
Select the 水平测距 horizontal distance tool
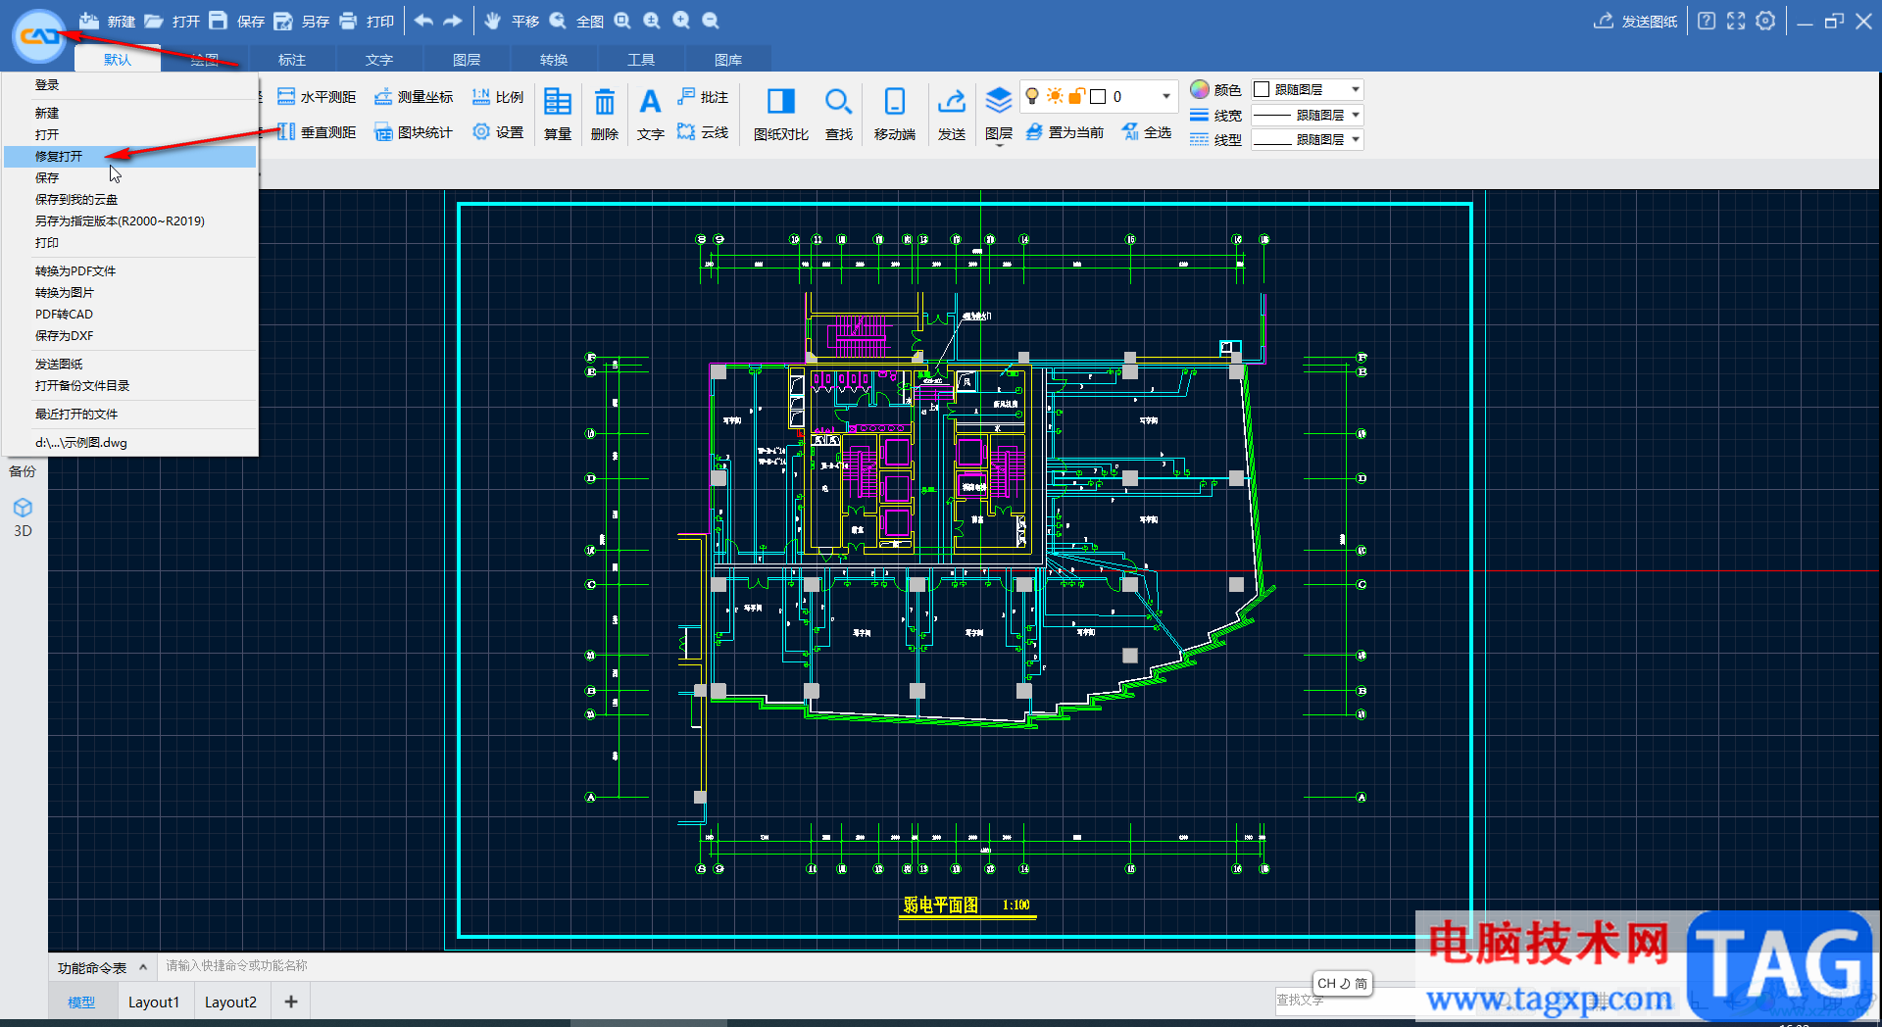click(317, 97)
